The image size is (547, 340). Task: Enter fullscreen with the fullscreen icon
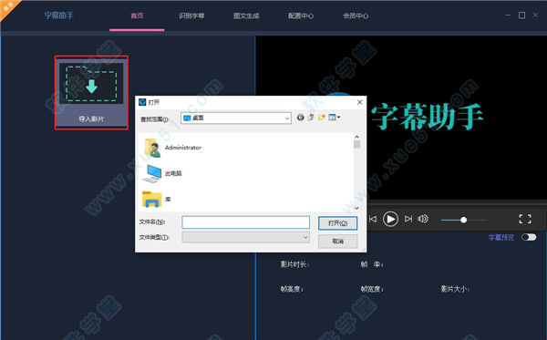525,219
